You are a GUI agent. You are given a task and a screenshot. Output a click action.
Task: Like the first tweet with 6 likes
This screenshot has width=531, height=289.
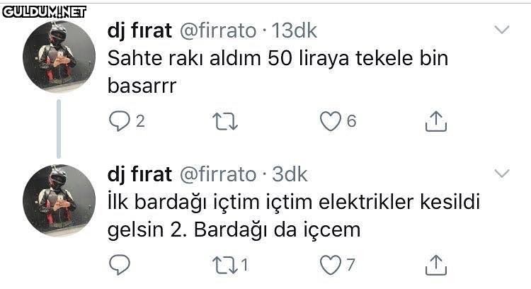(331, 122)
